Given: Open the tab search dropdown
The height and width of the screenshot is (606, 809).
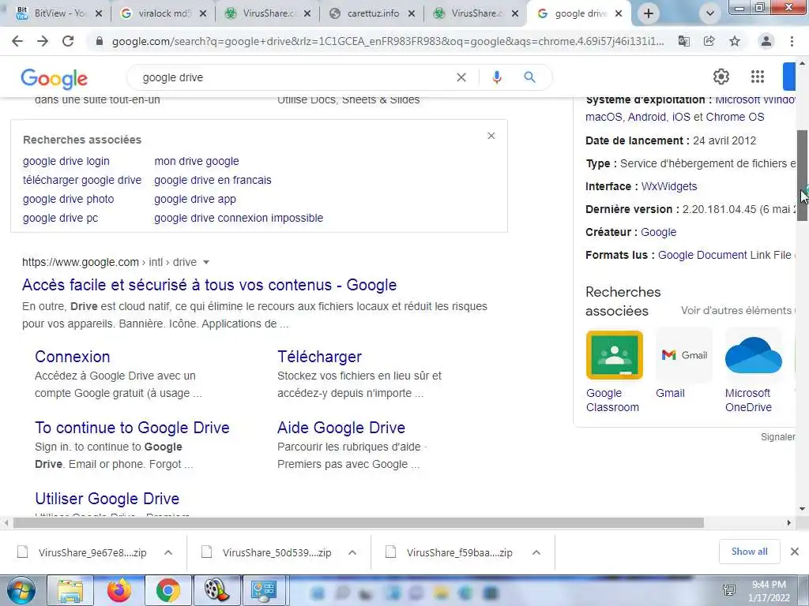Looking at the screenshot, I should coord(710,13).
